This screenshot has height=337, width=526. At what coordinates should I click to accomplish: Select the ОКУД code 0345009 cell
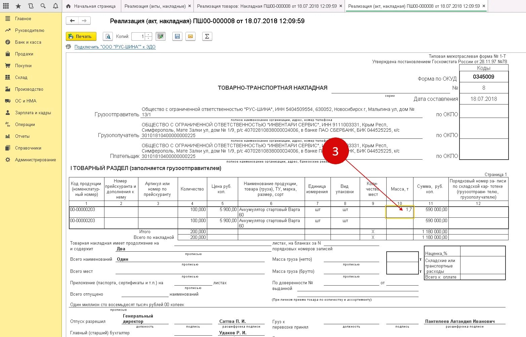point(484,77)
